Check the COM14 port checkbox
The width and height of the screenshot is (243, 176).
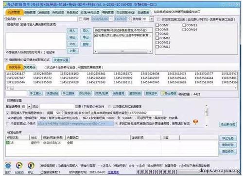(184, 30)
